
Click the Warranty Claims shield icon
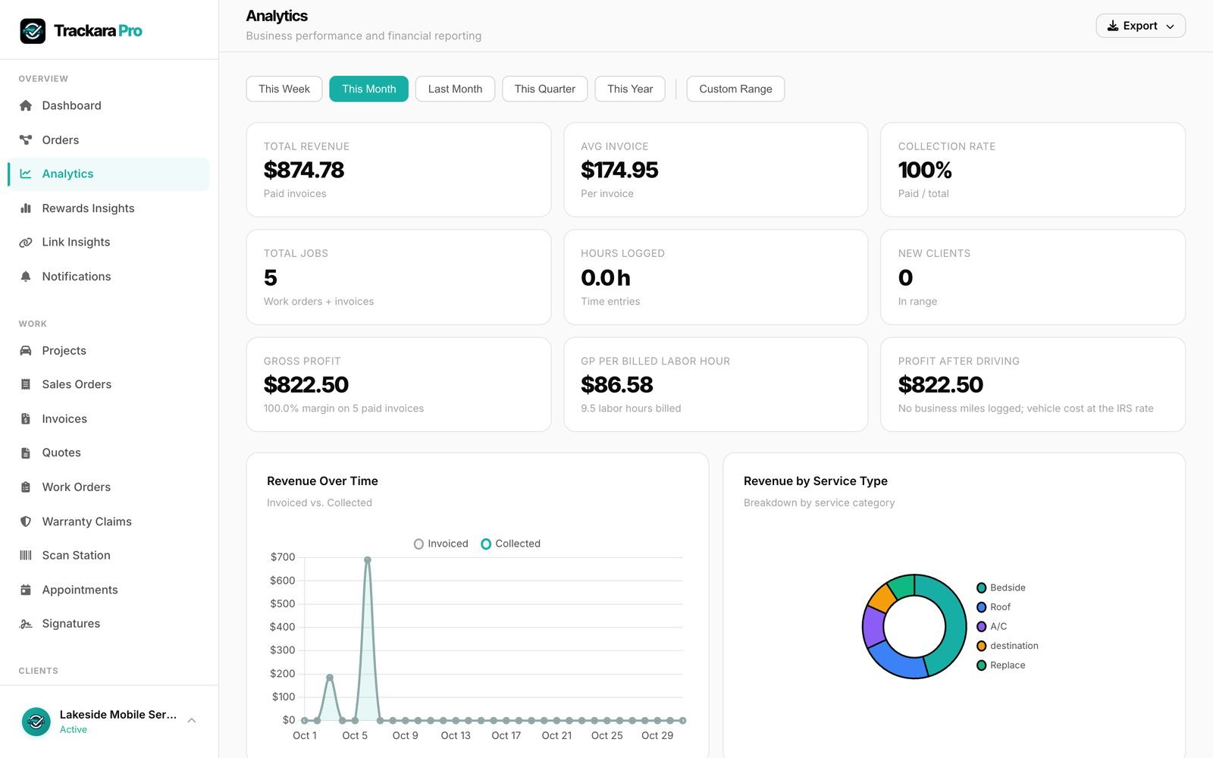click(x=26, y=522)
